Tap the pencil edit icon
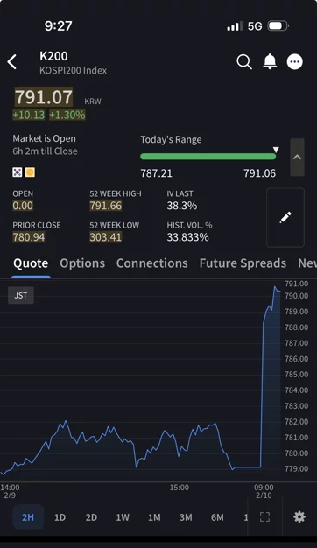The image size is (317, 548). click(x=285, y=217)
